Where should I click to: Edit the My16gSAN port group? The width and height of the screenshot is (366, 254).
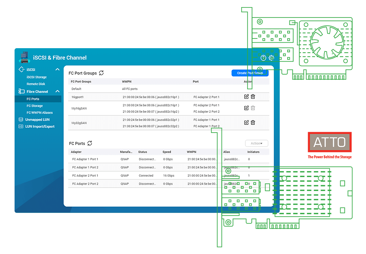(246, 108)
